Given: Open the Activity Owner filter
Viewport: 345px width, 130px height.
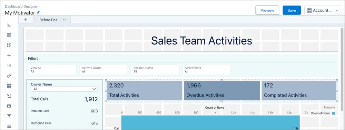Looking at the screenshot, I should (103, 70).
